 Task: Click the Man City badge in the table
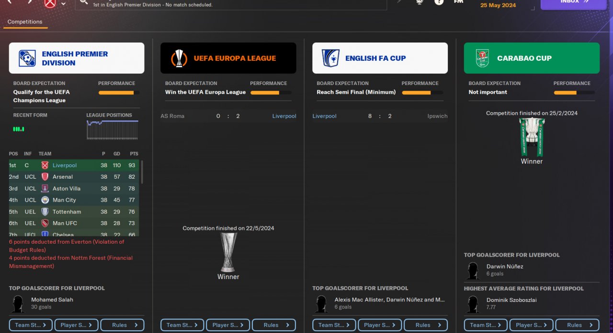tap(45, 200)
